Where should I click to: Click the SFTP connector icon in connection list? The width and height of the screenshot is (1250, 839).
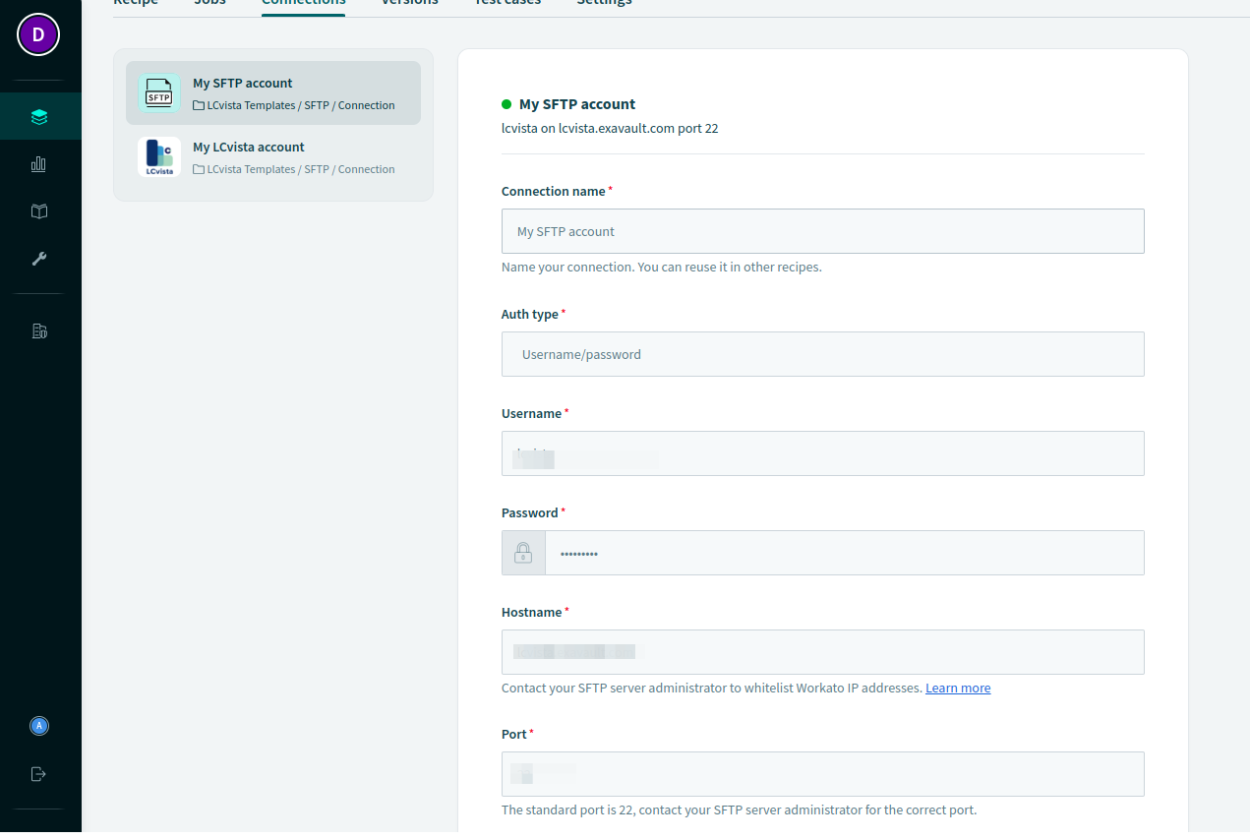(158, 93)
